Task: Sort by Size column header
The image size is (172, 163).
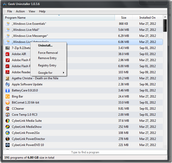Action: point(124,18)
